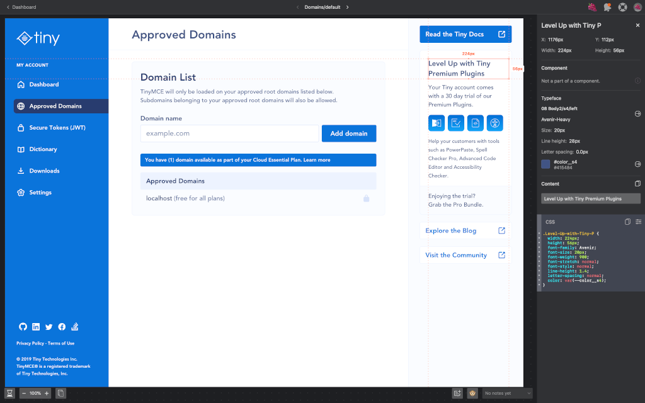Toggle the layers overlay icon in bottom bar
The width and height of the screenshot is (645, 403).
[60, 393]
